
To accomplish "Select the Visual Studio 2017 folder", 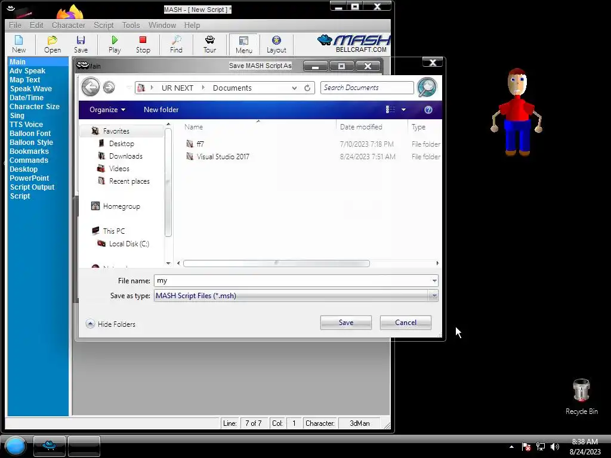I will 223,157.
